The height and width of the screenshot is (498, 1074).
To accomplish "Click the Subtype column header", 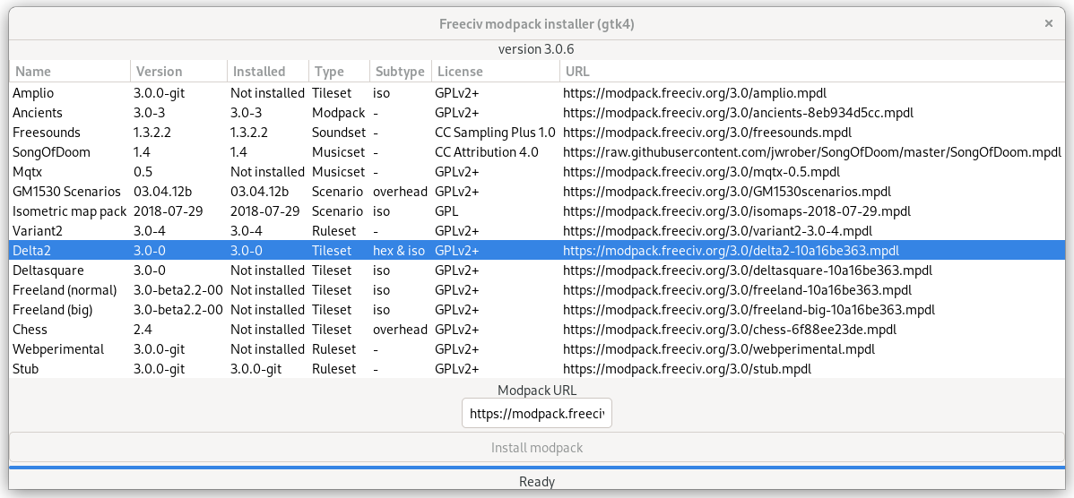I will point(399,72).
